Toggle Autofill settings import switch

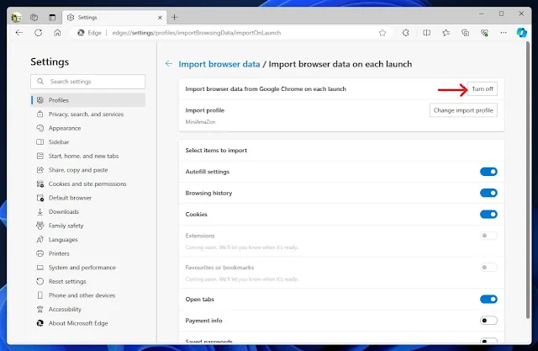488,172
